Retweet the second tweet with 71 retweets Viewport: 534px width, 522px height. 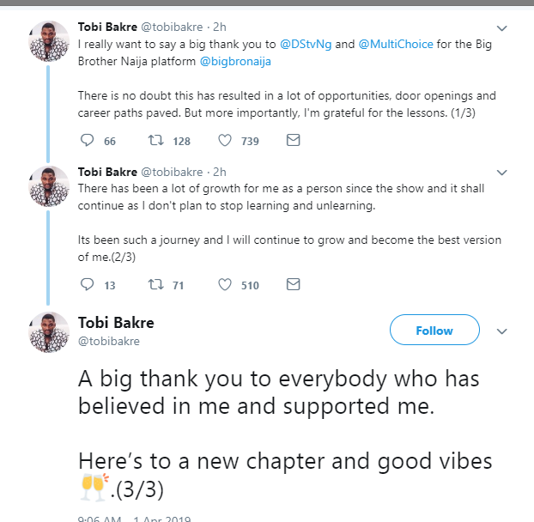point(158,284)
